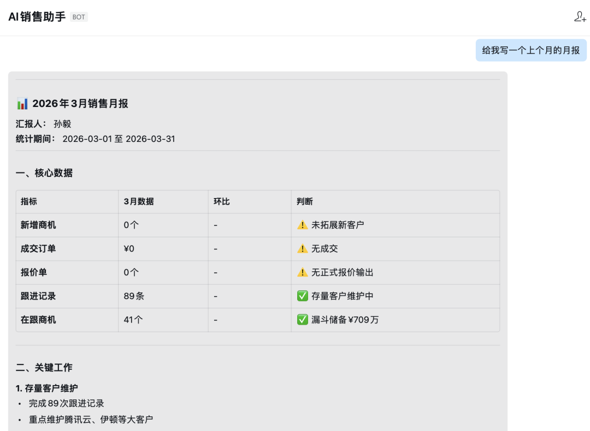This screenshot has width=590, height=431.
Task: Click the BOT badge next to the title
Action: [x=79, y=17]
